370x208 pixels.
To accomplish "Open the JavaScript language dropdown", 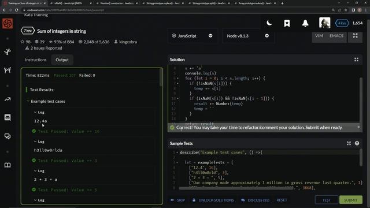I will [193, 36].
